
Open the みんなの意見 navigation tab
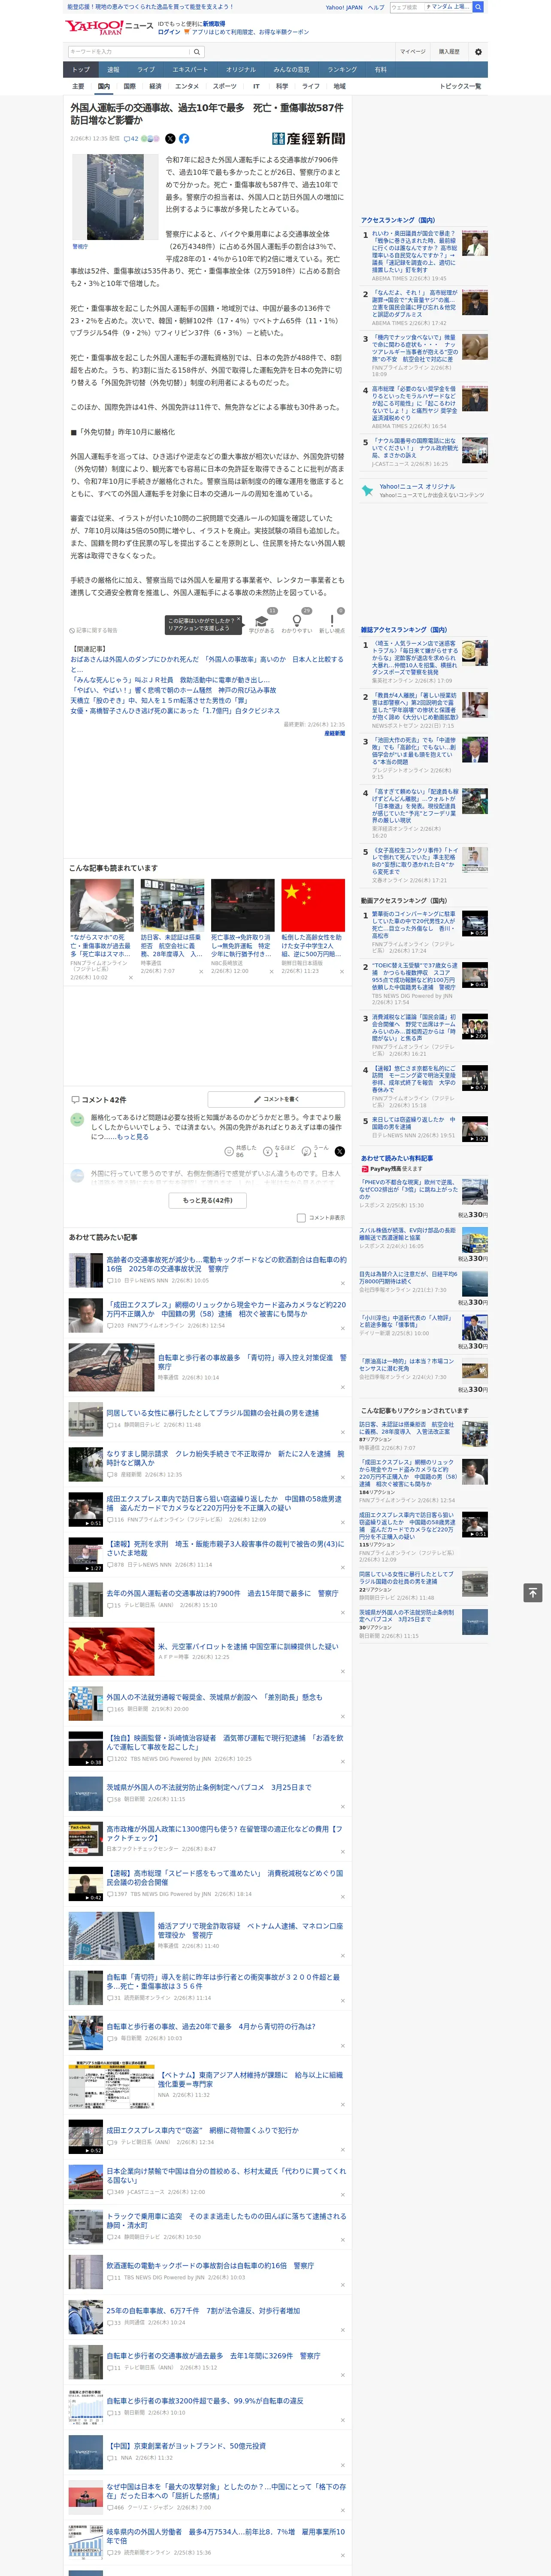coord(291,70)
